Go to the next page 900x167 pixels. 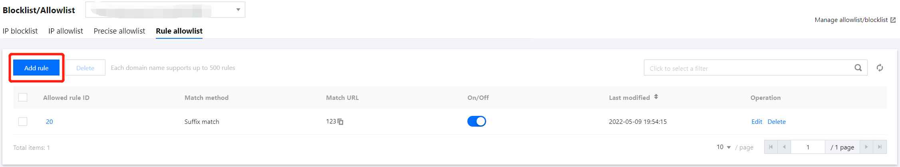pos(866,147)
